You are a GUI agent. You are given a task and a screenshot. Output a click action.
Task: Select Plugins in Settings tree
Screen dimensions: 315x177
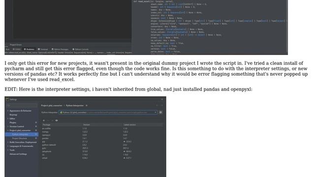point(13,122)
